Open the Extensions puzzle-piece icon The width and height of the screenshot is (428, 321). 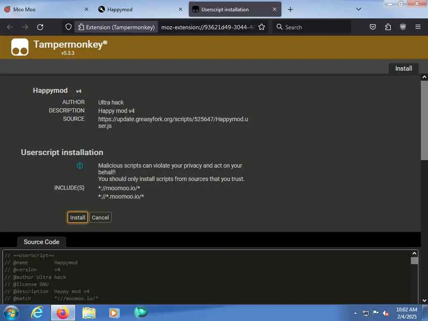pyautogui.click(x=388, y=27)
